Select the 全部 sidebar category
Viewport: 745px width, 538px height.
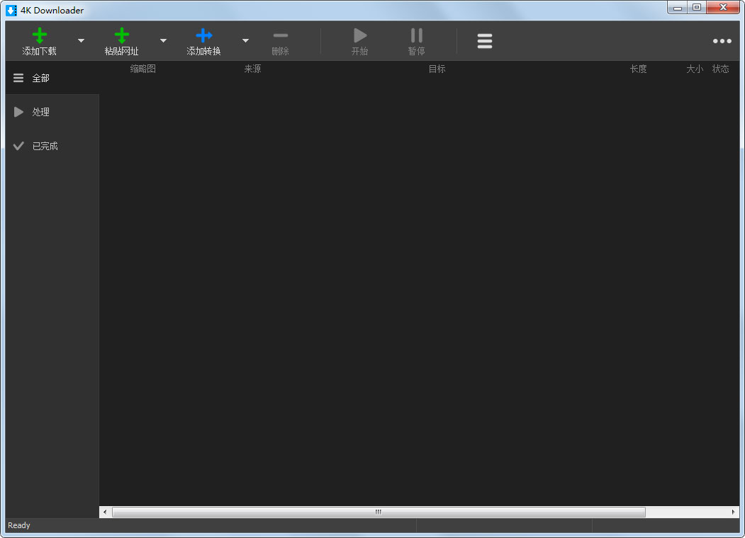point(52,78)
